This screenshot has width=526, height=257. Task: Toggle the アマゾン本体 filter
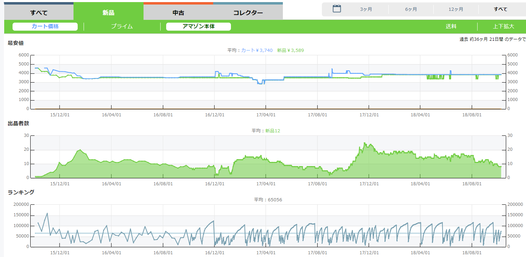(x=199, y=26)
